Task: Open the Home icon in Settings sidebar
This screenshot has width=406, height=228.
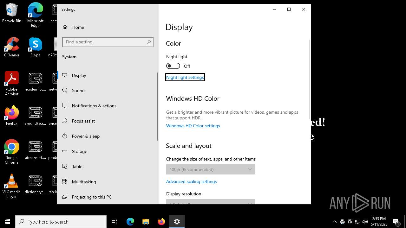Action: [65, 27]
